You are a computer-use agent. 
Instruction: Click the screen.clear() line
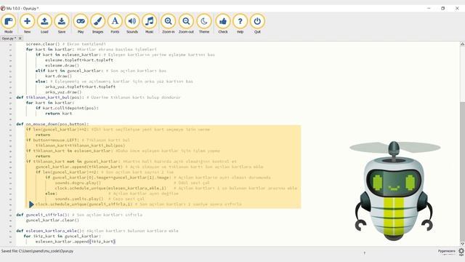point(65,44)
